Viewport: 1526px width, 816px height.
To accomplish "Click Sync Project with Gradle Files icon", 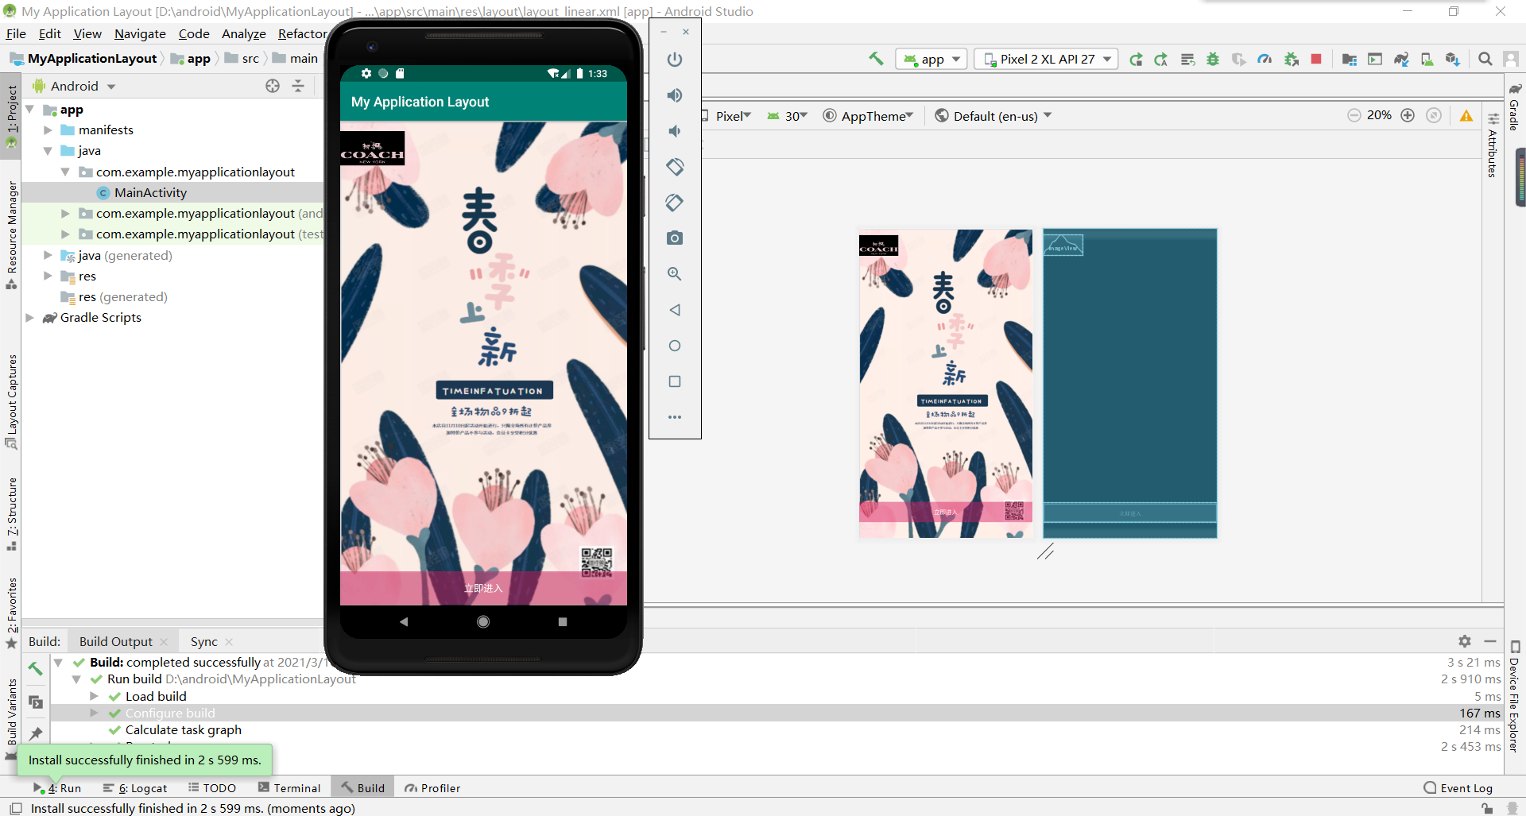I will click(x=1401, y=59).
